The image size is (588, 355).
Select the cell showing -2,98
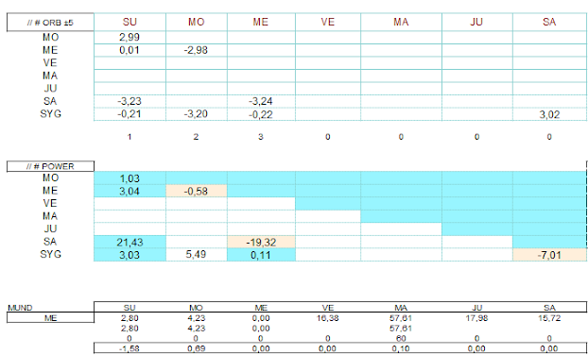(x=197, y=50)
